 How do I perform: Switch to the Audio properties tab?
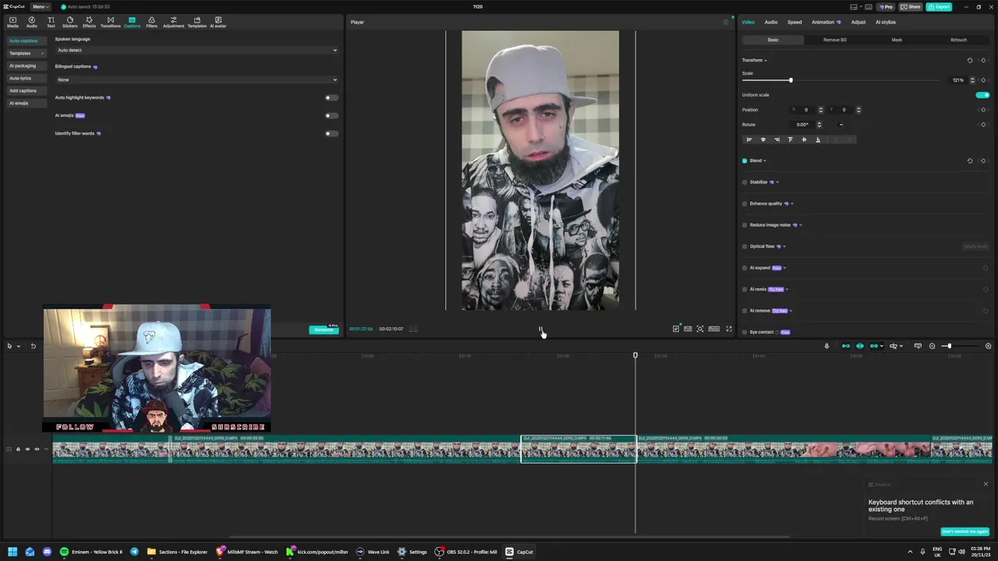pos(770,22)
